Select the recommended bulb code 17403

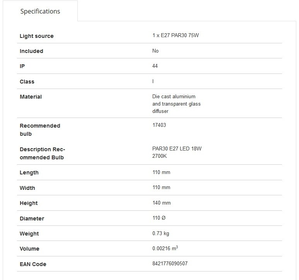pyautogui.click(x=159, y=125)
